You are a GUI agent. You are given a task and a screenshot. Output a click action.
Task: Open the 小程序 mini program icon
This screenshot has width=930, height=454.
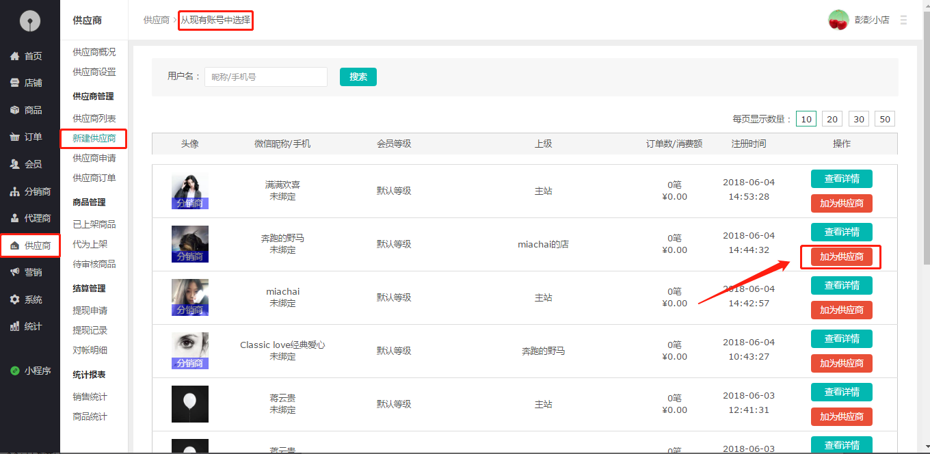pos(14,371)
